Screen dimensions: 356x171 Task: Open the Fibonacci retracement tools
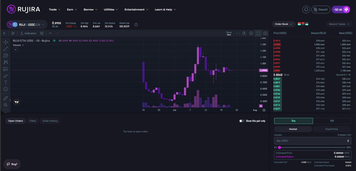[x=6, y=55]
